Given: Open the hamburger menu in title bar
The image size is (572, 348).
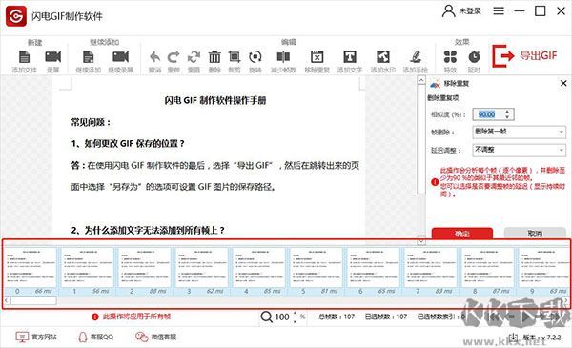Looking at the screenshot, I should click(x=499, y=11).
